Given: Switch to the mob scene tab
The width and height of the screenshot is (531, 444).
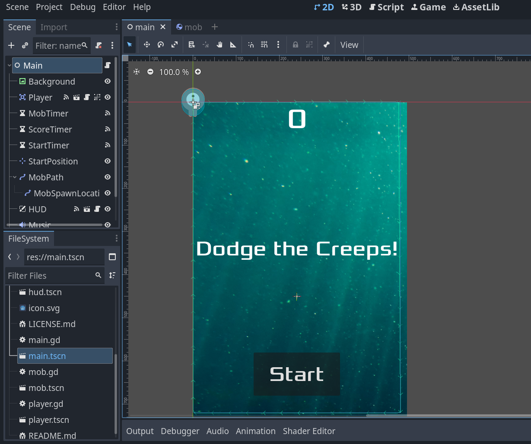Looking at the screenshot, I should click(x=189, y=27).
